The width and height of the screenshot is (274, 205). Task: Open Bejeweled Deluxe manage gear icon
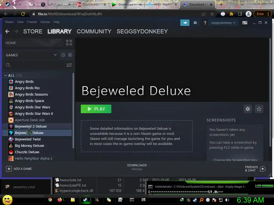coord(248,109)
